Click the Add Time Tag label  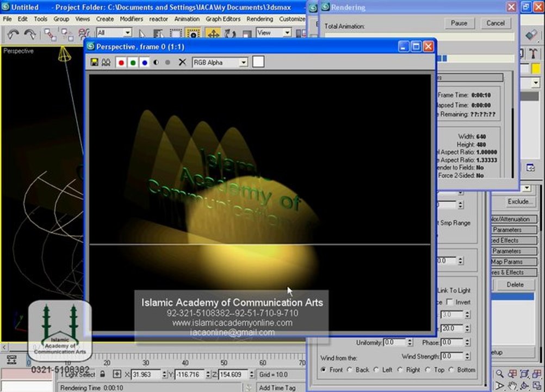coord(277,388)
